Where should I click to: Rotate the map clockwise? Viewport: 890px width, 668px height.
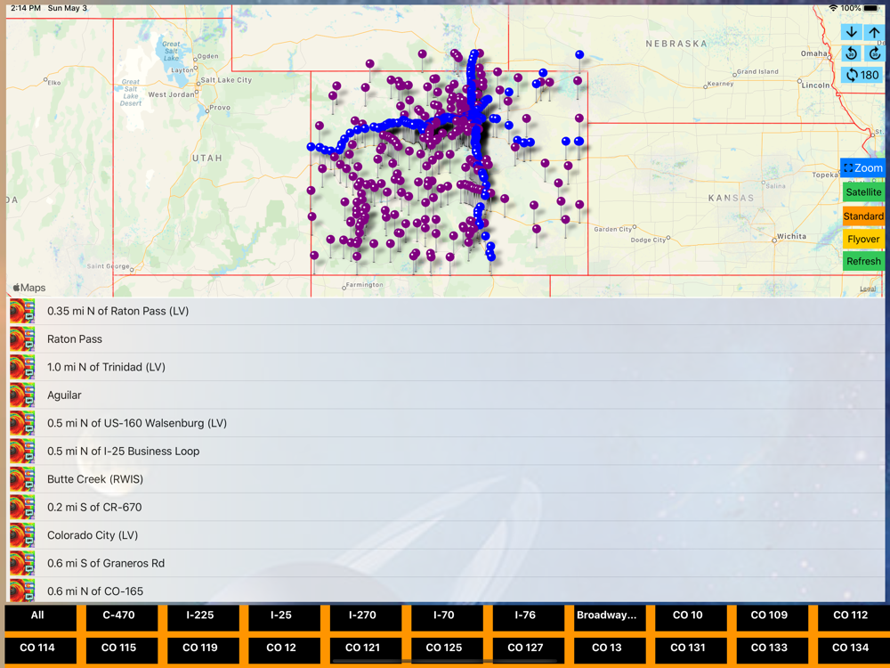point(874,53)
